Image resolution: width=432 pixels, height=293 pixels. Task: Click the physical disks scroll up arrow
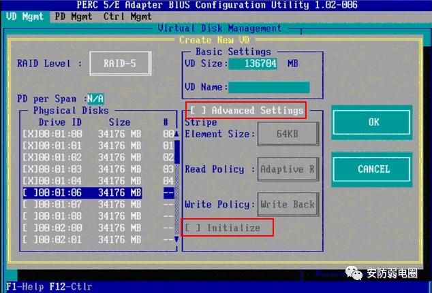[x=176, y=134]
